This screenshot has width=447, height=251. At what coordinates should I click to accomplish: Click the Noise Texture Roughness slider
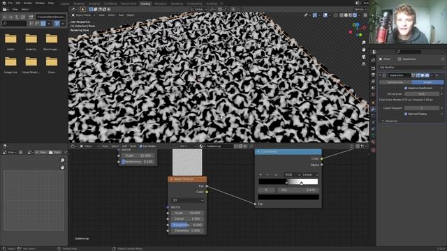[187, 225]
